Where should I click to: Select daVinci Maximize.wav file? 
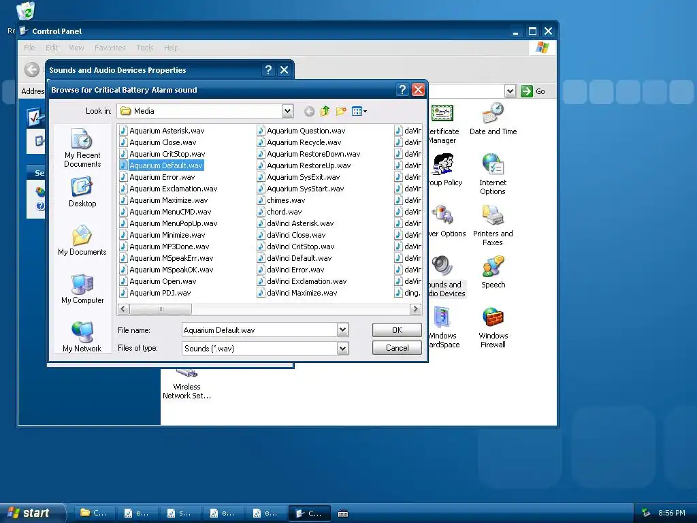[297, 293]
